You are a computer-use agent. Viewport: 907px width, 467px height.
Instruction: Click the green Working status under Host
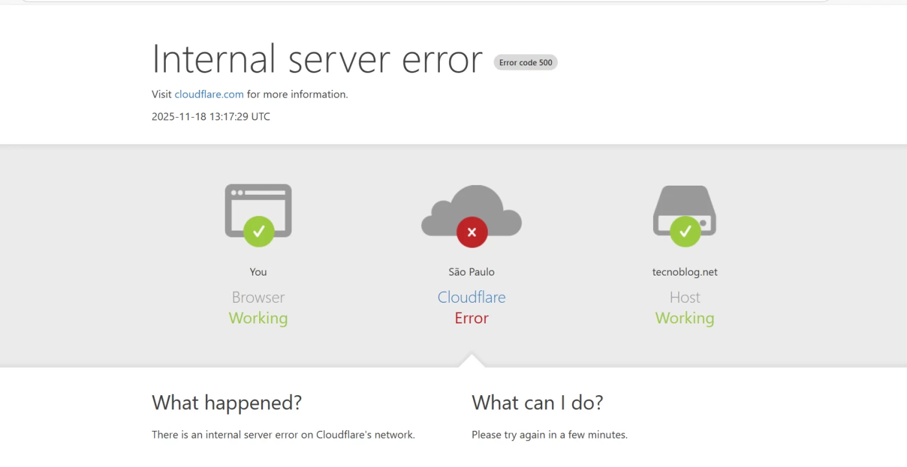685,318
